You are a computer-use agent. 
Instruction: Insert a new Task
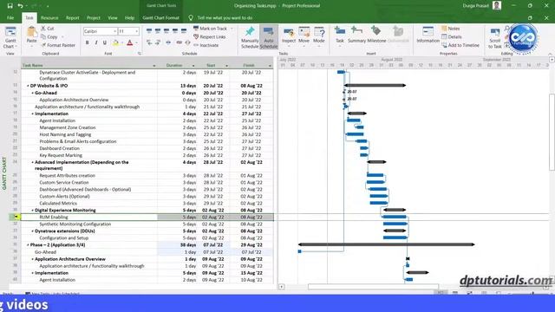coord(340,36)
